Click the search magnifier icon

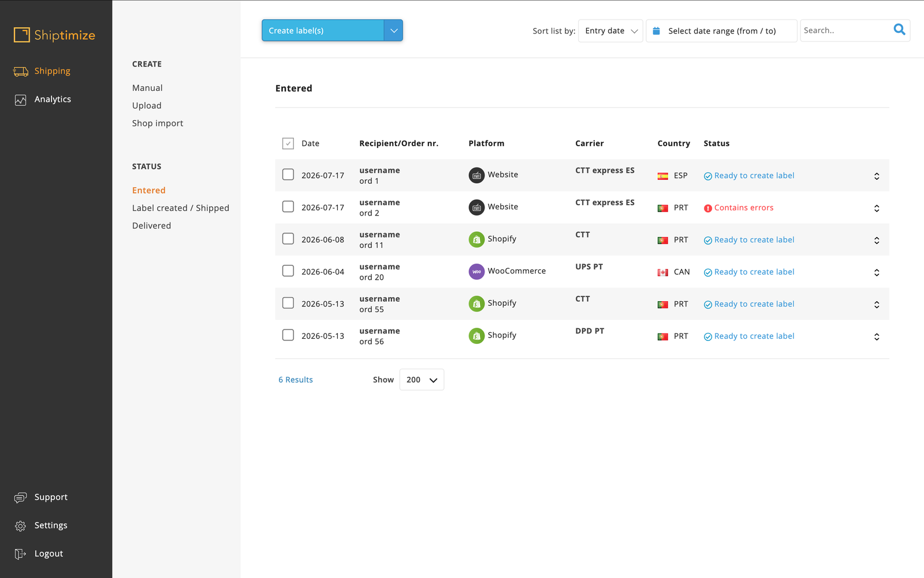[899, 29]
